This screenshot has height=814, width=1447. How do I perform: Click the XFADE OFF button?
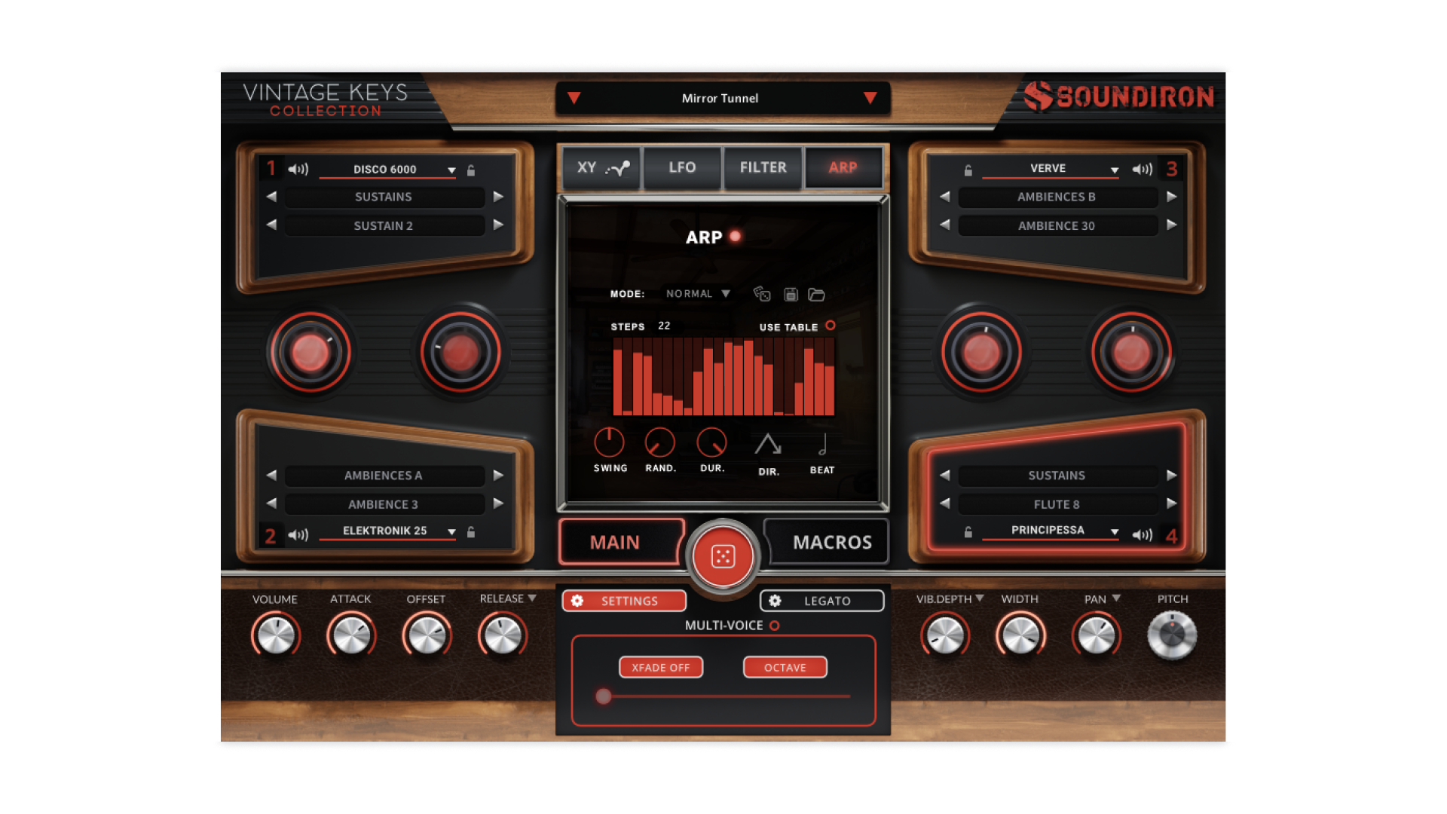[660, 667]
